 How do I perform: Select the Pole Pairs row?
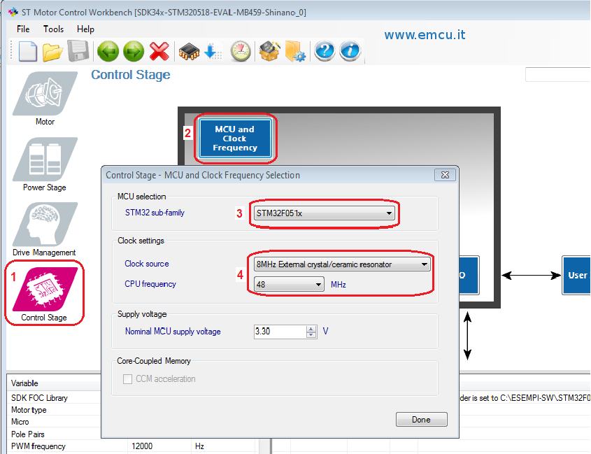coord(55,434)
